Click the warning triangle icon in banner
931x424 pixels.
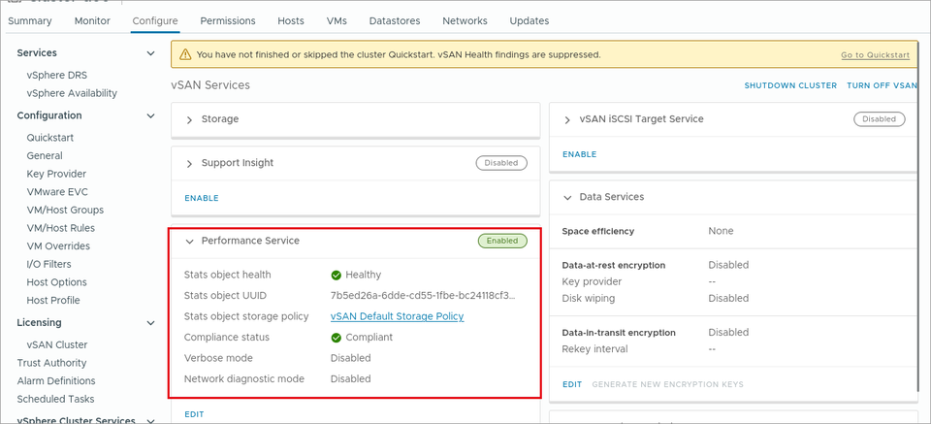coord(186,54)
